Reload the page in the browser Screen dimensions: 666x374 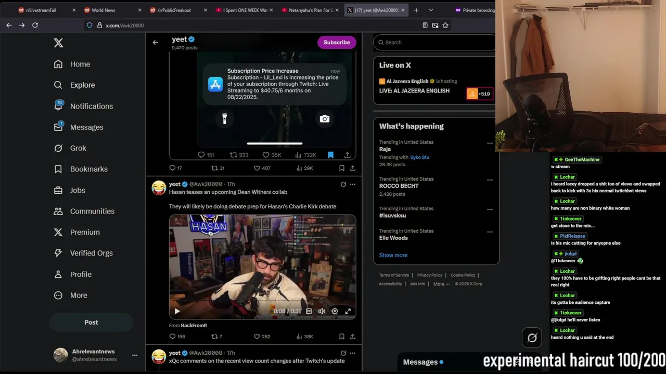(x=35, y=25)
